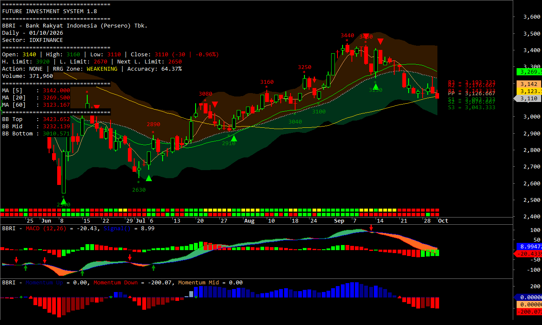Click the 3040 swing low label
542x325 pixels.
295,122
